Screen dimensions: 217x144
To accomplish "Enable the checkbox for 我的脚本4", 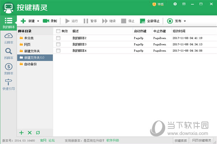I will pos(58,51).
